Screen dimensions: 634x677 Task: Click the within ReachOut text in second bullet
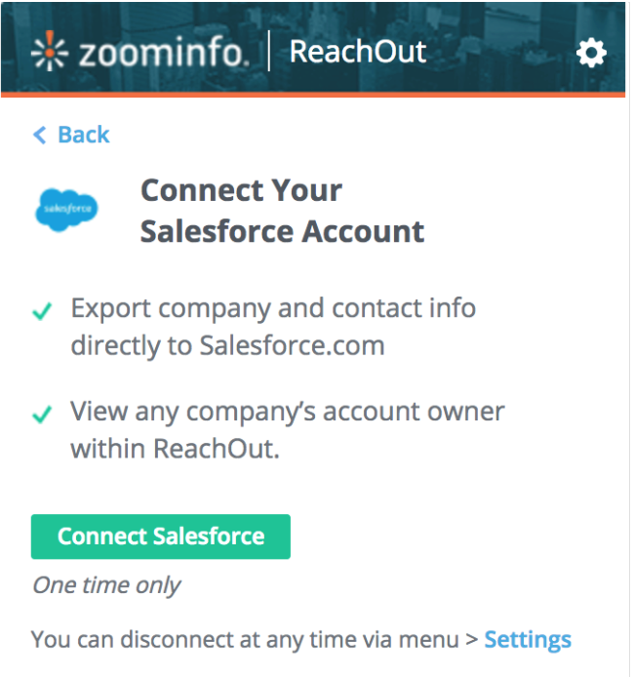coord(175,449)
